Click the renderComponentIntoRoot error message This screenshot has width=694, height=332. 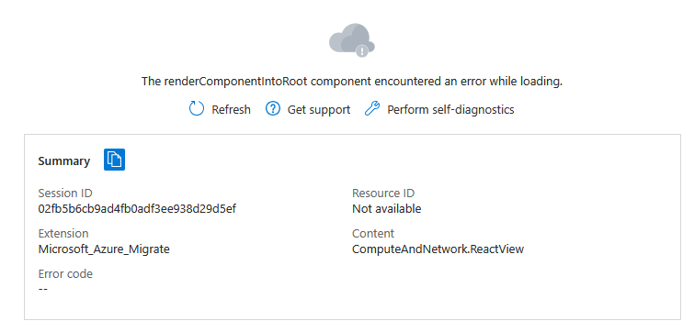tap(352, 82)
